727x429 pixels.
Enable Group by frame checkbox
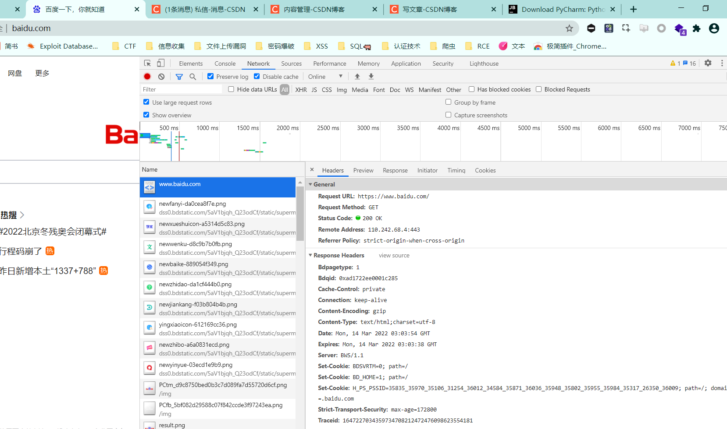click(448, 102)
